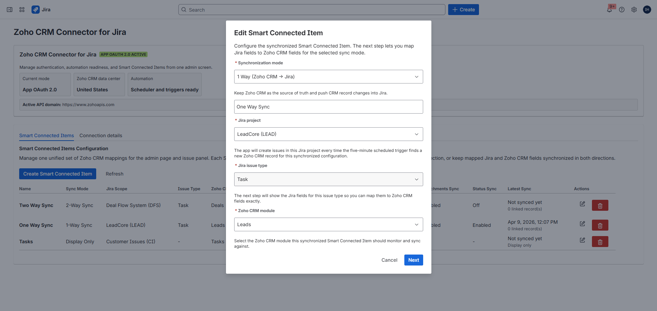Open the app switcher grid icon
This screenshot has height=311, width=657.
[22, 10]
